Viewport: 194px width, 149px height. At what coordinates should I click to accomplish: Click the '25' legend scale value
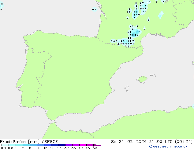59,148
